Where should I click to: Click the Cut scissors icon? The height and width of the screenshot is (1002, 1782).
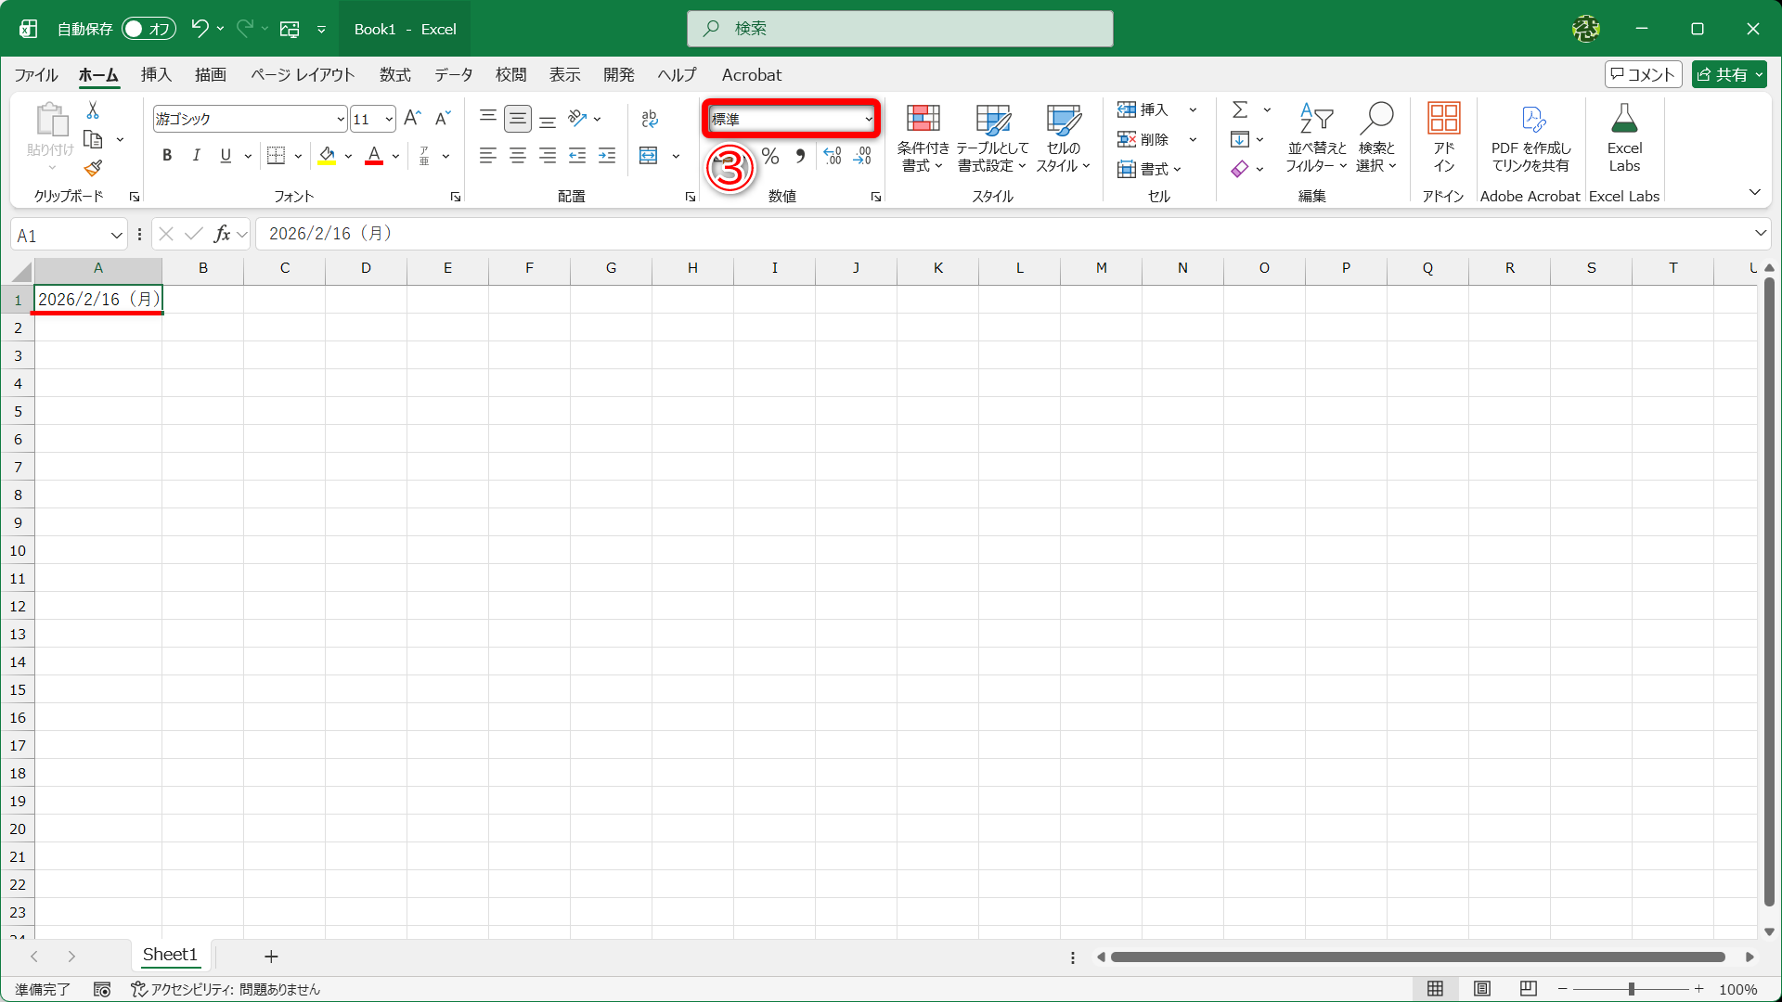(93, 110)
